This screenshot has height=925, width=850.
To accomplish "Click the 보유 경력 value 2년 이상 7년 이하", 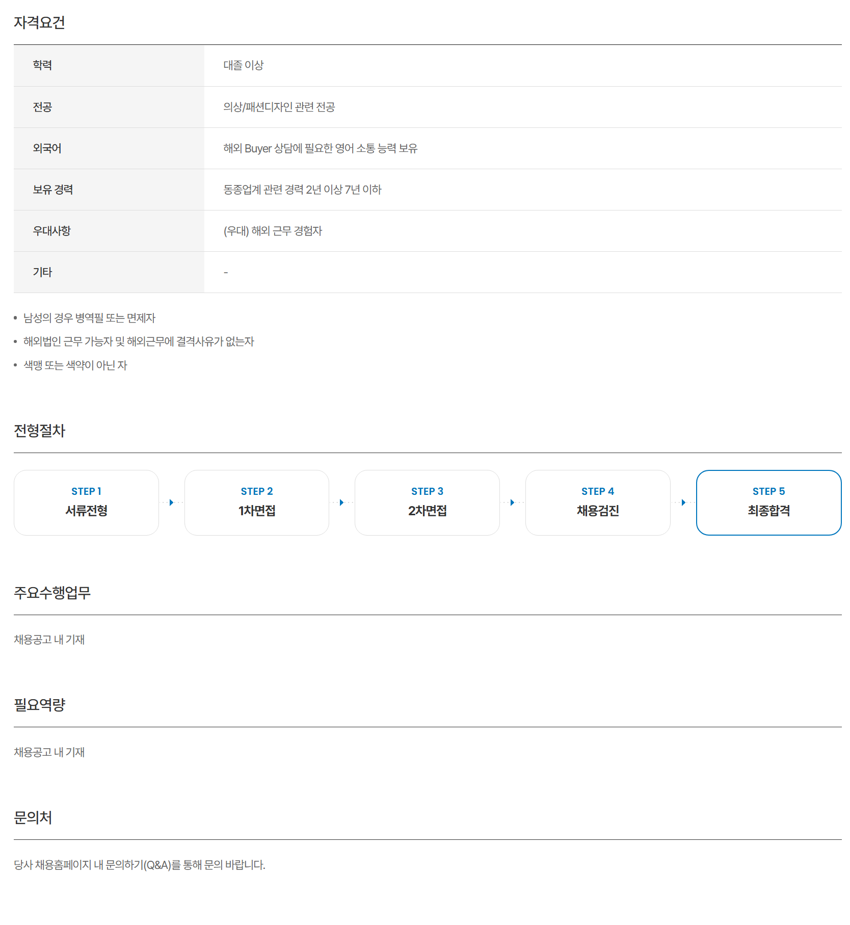I will tap(302, 190).
